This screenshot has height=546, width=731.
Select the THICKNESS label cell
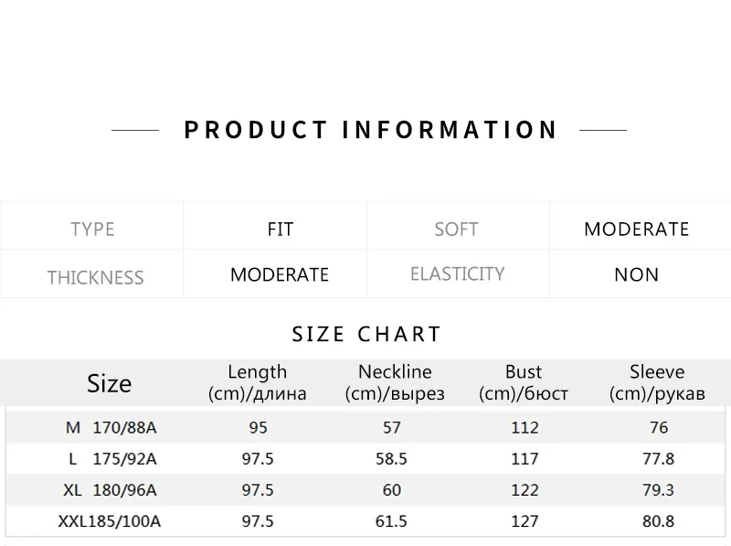coord(95,277)
